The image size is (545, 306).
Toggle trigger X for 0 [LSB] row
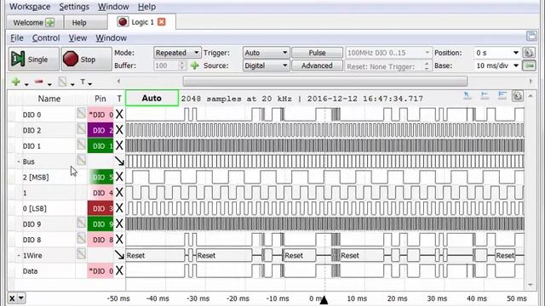[x=119, y=207]
